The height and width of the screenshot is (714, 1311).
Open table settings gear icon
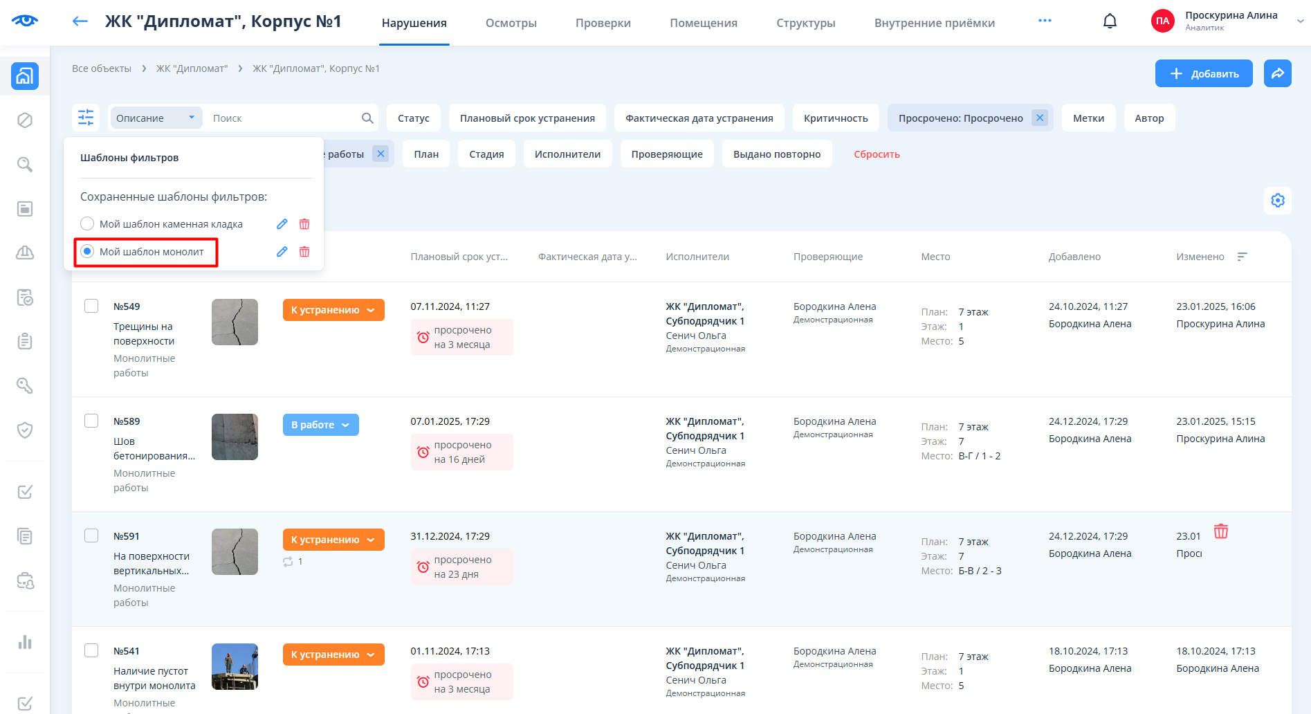click(1277, 200)
